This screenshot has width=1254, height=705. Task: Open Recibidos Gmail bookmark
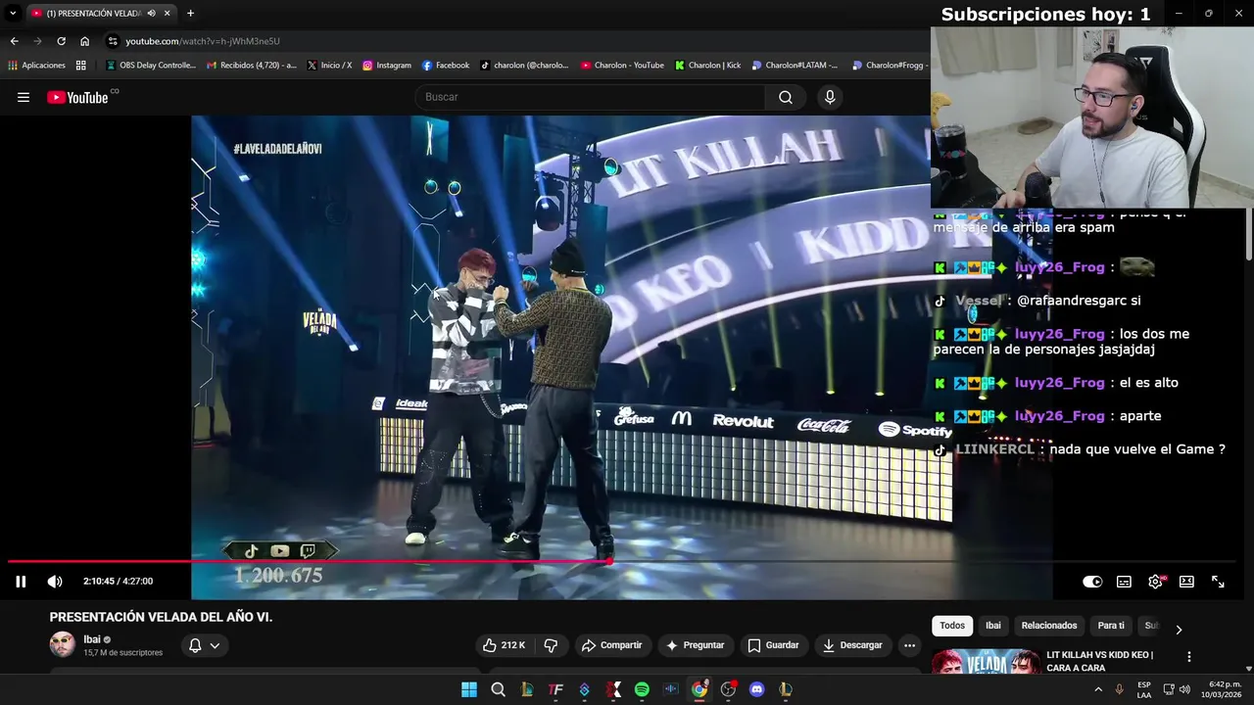click(252, 66)
